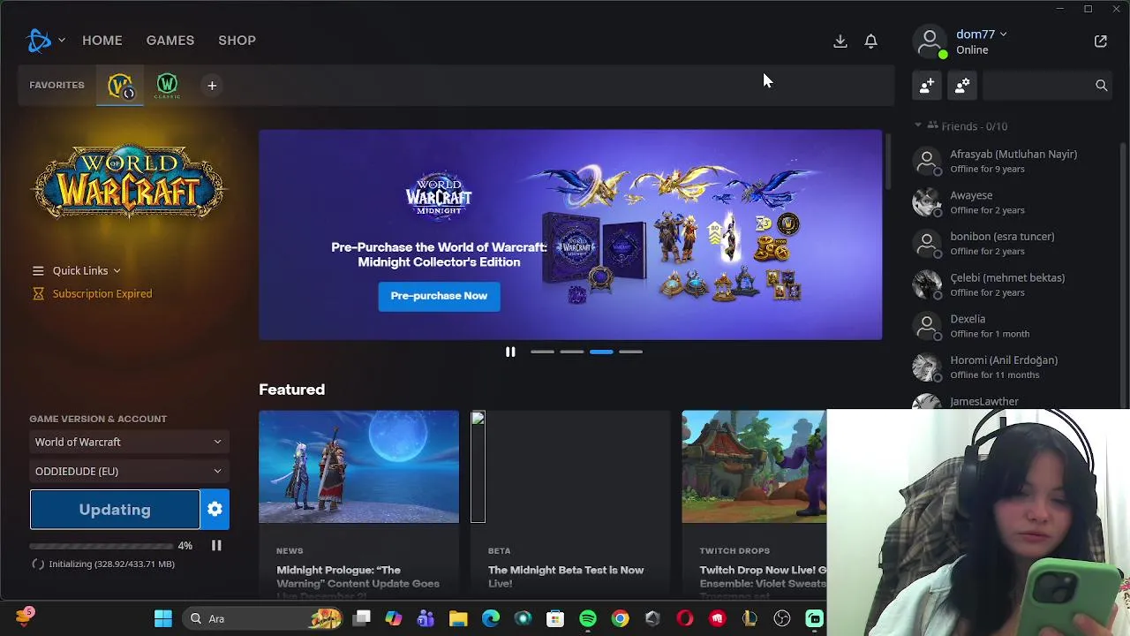Click the Subscription Expired hourglass icon

click(38, 293)
